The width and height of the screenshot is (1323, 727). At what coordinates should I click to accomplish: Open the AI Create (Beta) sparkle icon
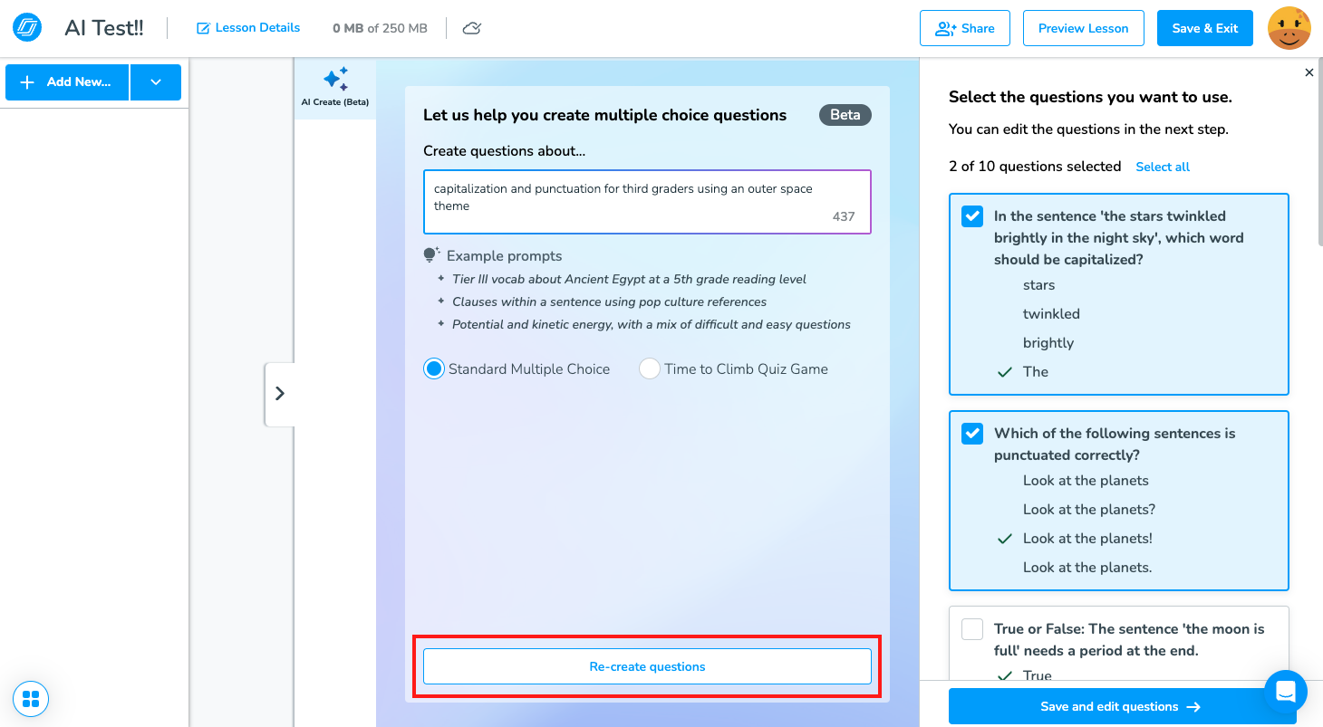tap(335, 80)
